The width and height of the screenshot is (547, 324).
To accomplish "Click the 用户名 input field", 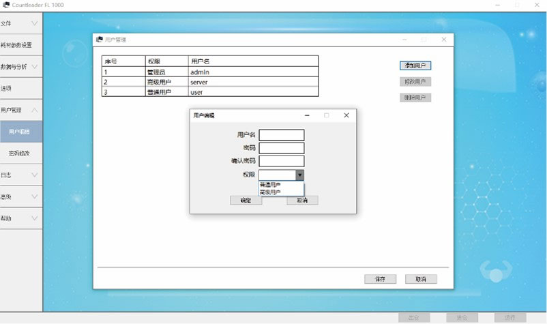I will click(x=281, y=135).
